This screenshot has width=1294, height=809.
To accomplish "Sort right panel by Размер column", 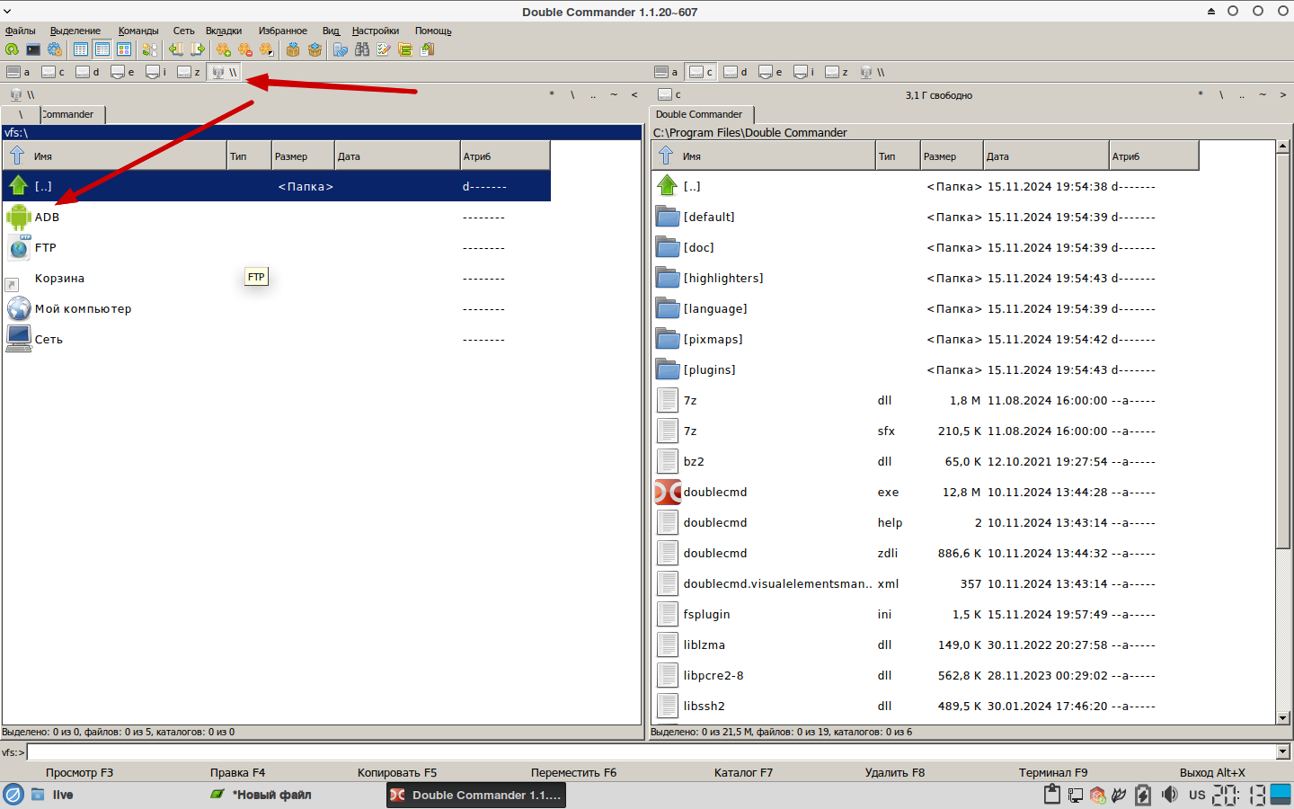I will click(x=952, y=156).
